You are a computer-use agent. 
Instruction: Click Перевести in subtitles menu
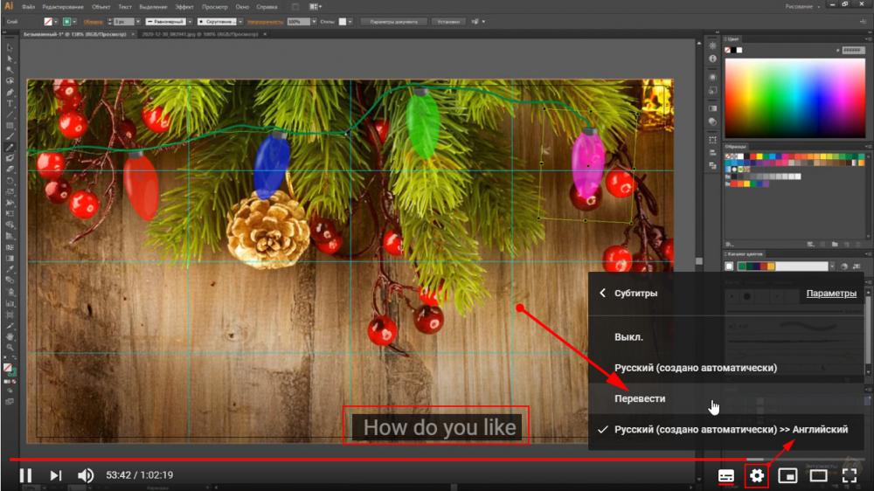click(640, 398)
